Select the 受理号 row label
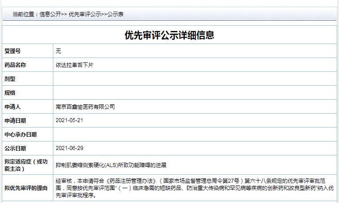 click(x=13, y=51)
